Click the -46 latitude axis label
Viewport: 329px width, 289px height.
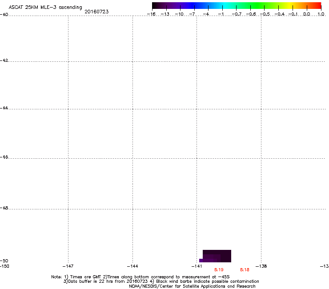coord(4,157)
